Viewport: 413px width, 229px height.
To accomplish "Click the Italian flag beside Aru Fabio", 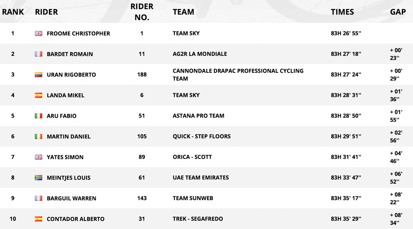I will [x=39, y=116].
